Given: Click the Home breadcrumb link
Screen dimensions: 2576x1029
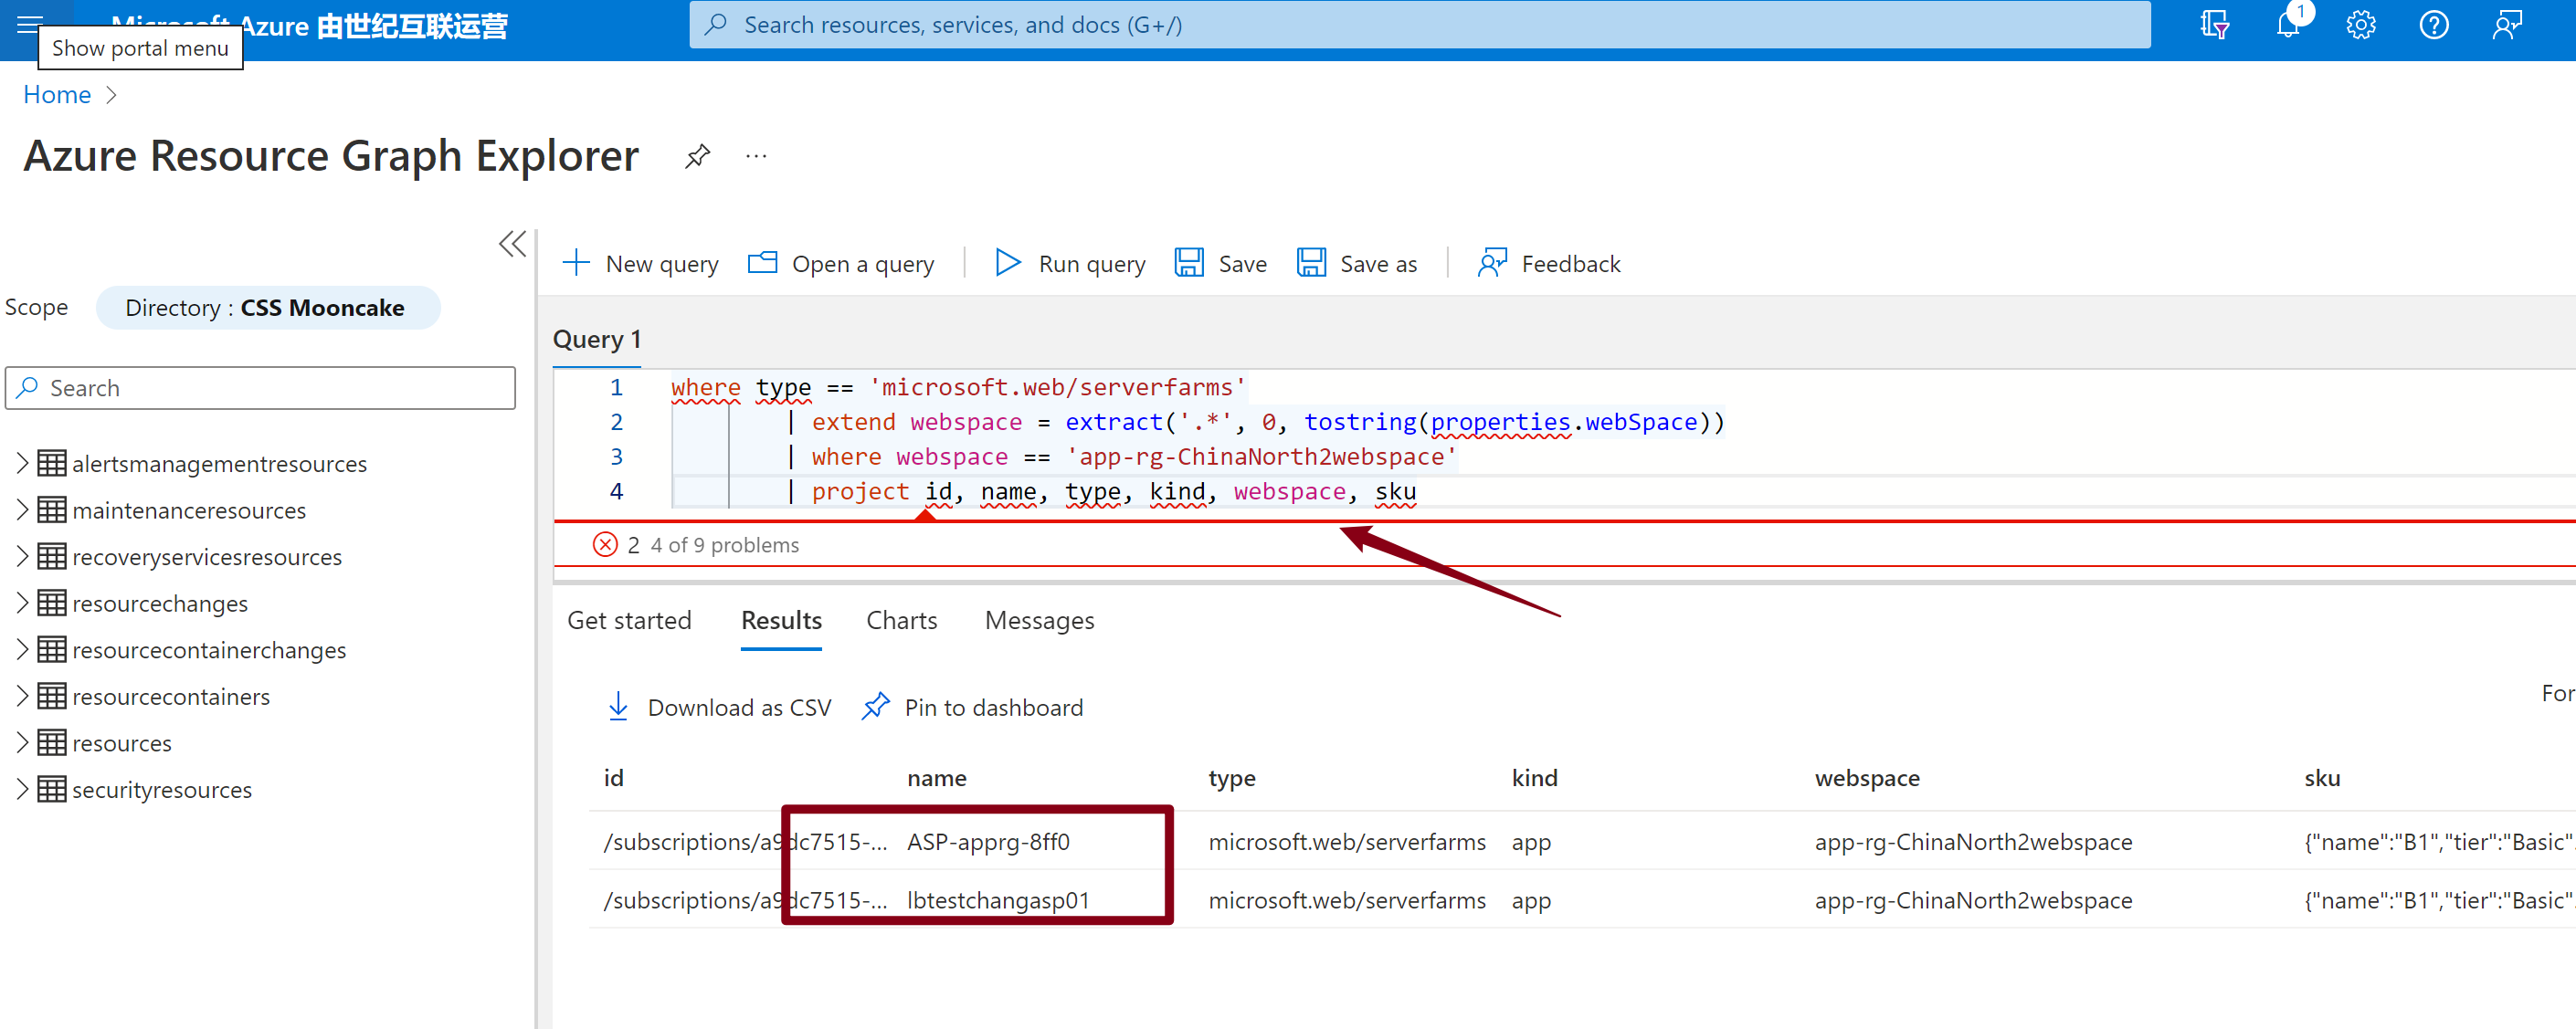Looking at the screenshot, I should tap(57, 95).
